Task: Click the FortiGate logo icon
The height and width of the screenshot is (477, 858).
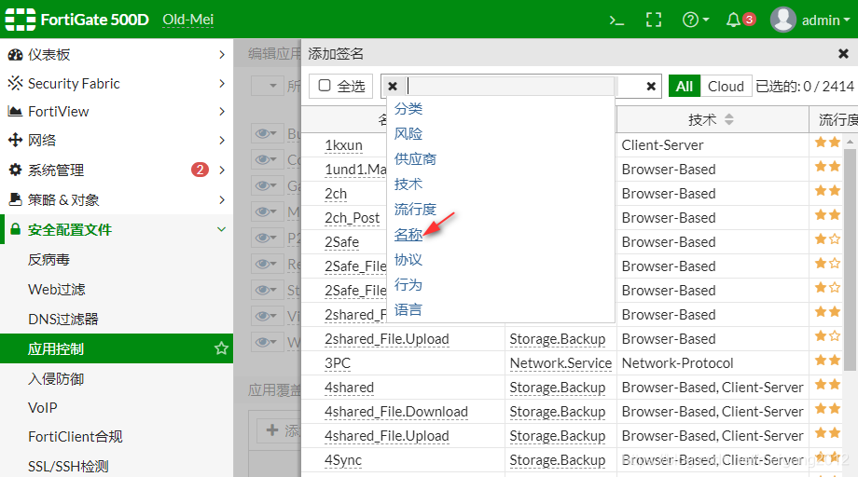Action: pyautogui.click(x=21, y=20)
